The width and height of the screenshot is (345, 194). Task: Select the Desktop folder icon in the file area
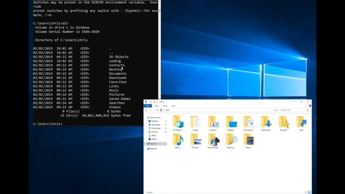[x=231, y=123]
